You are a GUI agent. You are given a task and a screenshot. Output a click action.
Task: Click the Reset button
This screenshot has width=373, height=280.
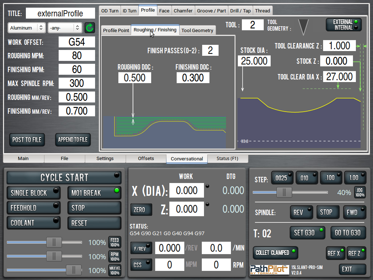coord(94,223)
